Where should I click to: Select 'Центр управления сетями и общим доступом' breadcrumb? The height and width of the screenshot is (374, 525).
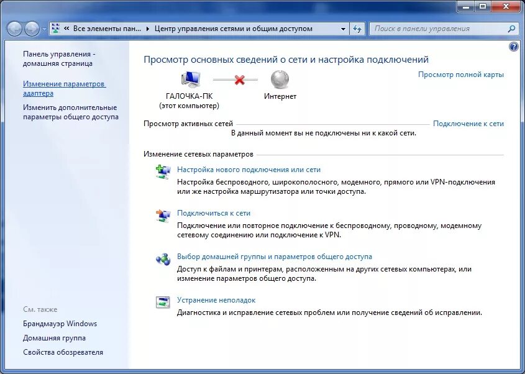click(234, 29)
